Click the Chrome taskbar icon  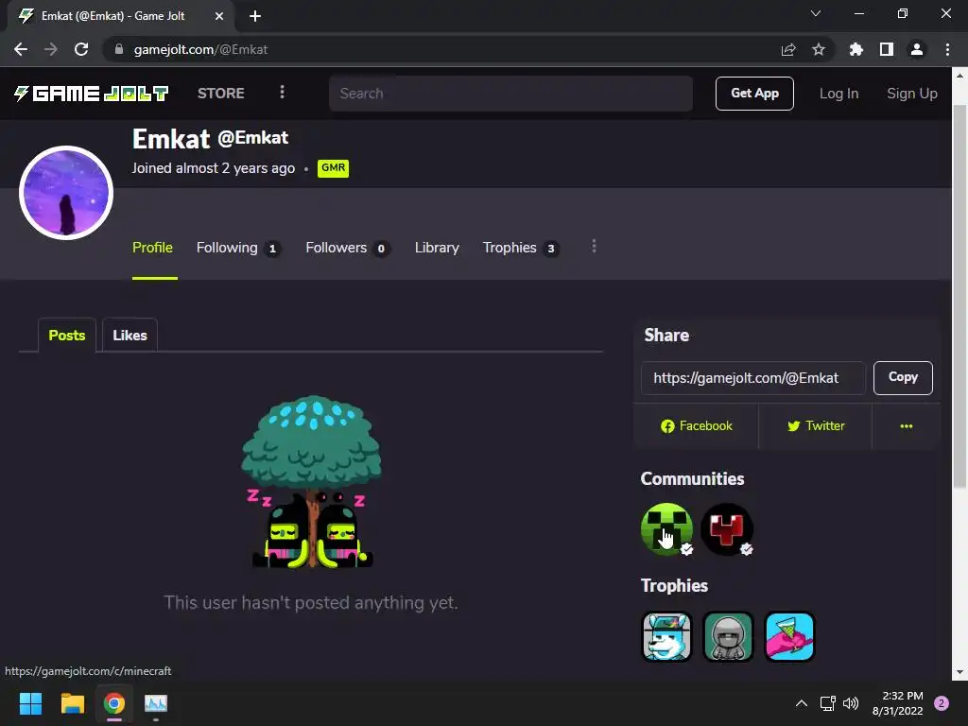coord(114,703)
